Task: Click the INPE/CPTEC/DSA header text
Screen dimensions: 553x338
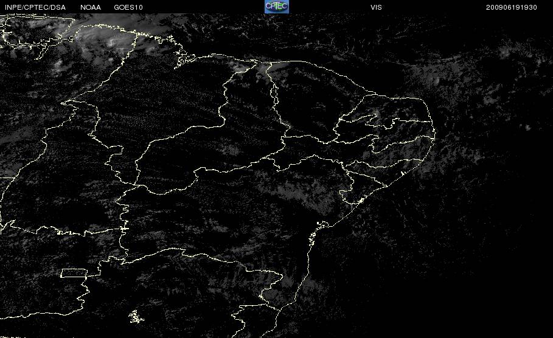Action: tap(35, 7)
